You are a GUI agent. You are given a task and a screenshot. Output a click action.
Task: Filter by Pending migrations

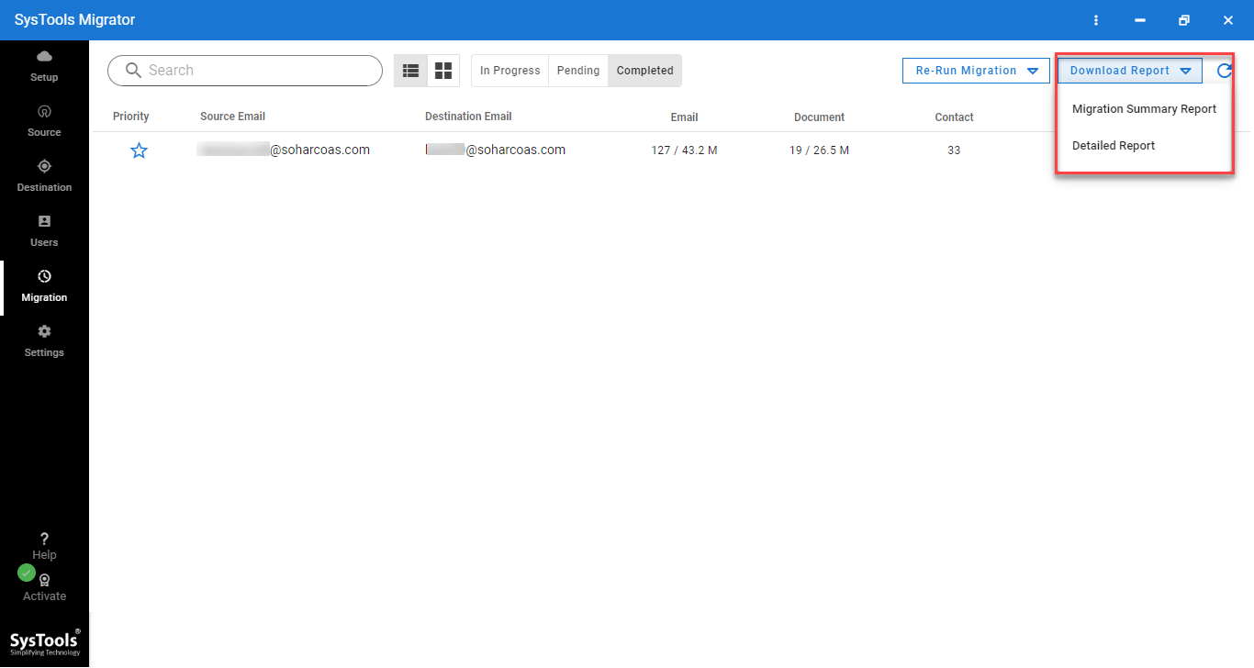pos(578,71)
